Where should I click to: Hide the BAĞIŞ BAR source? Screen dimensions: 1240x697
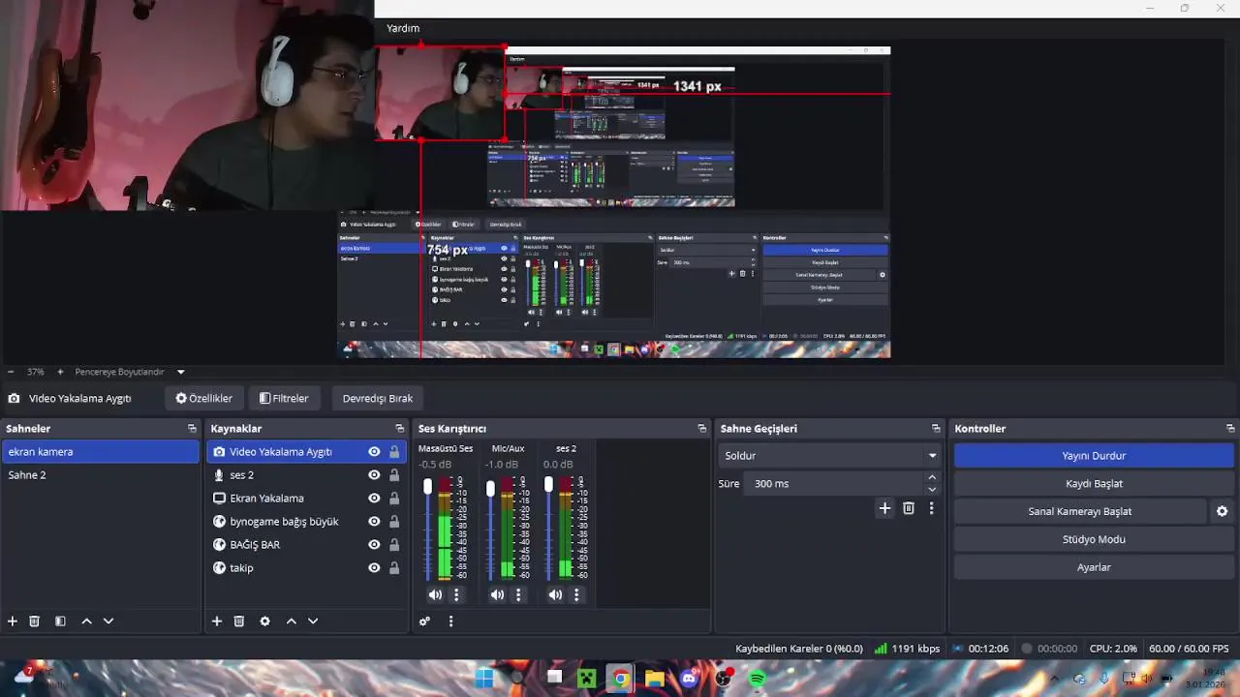[374, 545]
